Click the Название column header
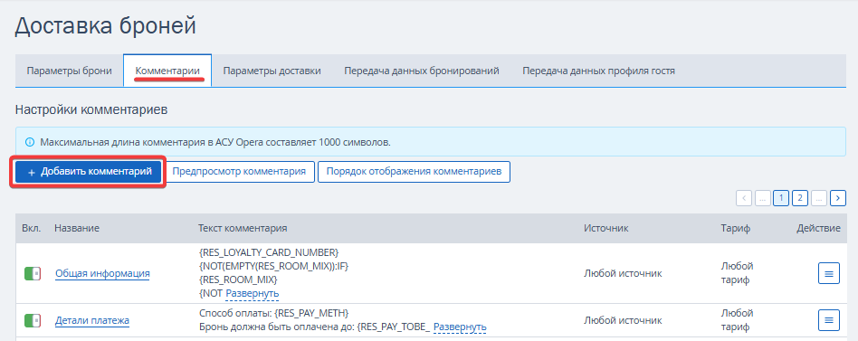The width and height of the screenshot is (858, 341). [77, 229]
